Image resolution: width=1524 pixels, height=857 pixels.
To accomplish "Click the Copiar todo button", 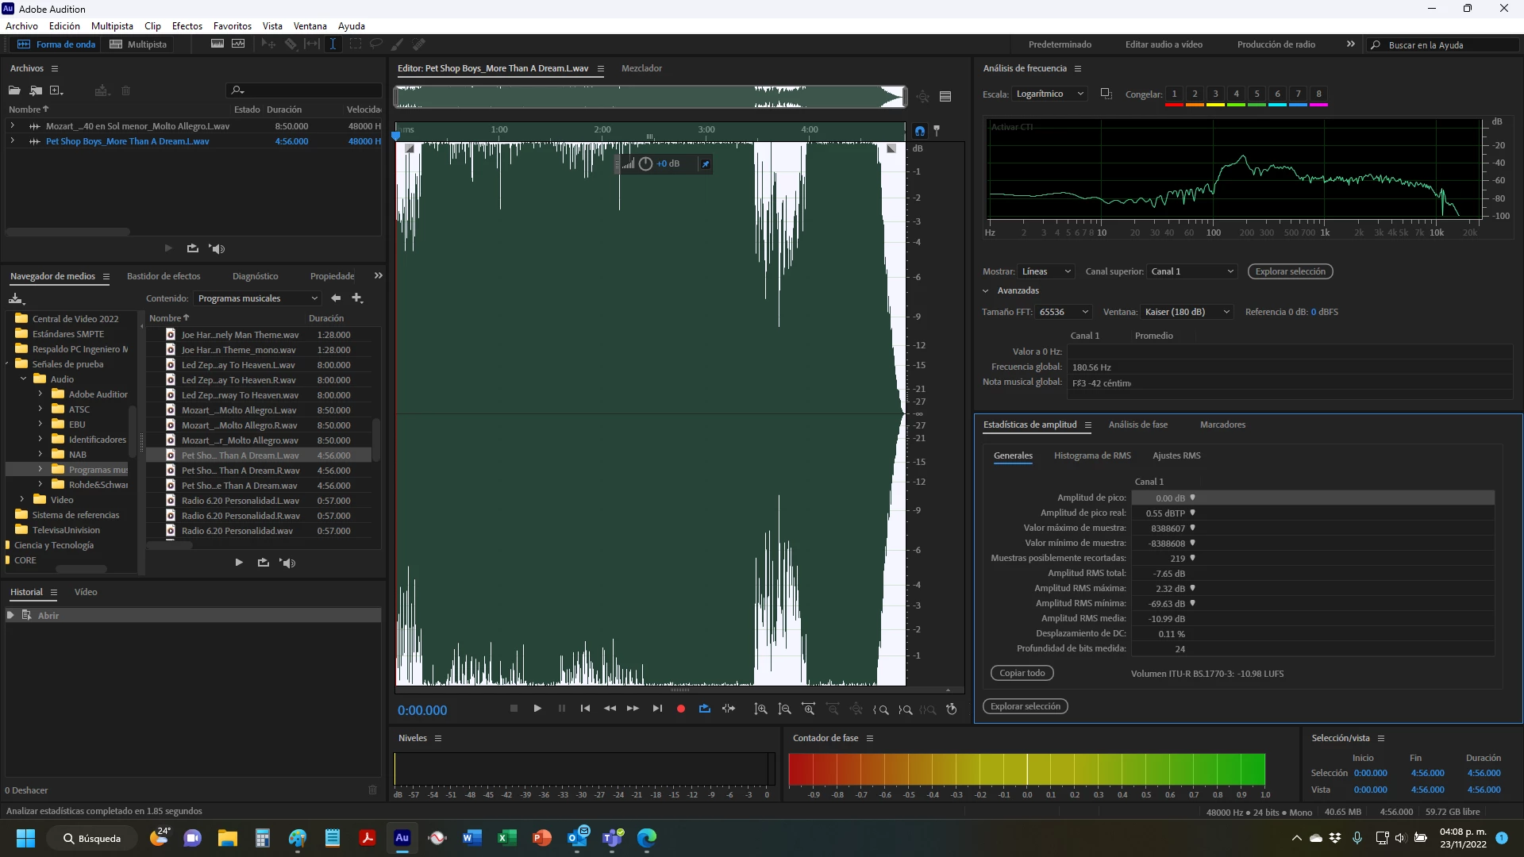I will (x=1022, y=673).
